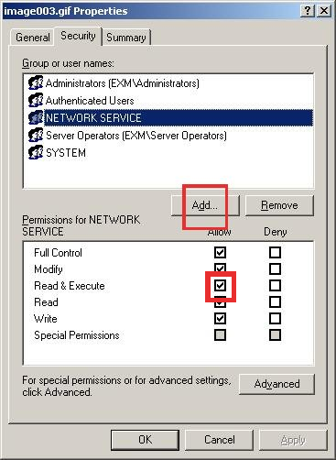Check Deny for Read permission
336x460 pixels.
tap(275, 302)
